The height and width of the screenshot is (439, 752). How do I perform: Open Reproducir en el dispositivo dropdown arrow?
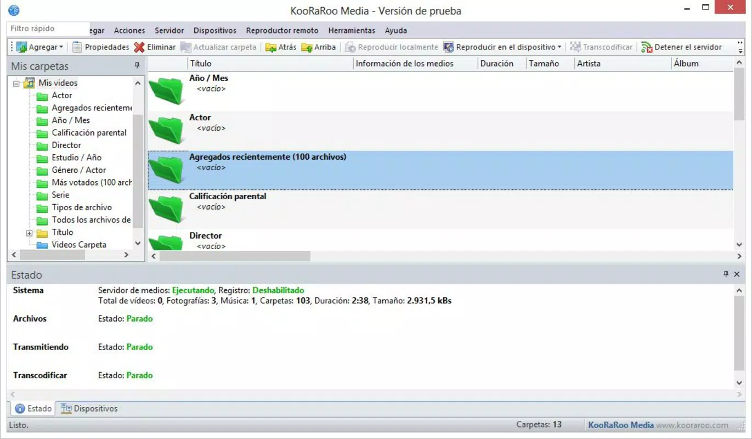(x=559, y=47)
